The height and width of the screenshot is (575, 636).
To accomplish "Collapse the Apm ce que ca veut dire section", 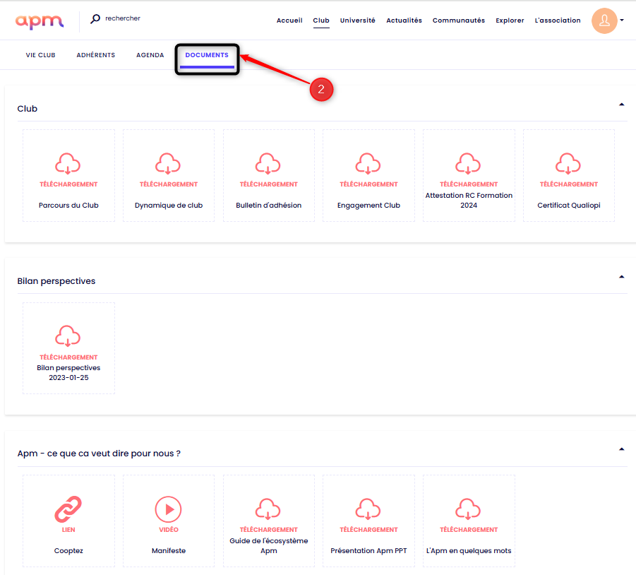I will (x=621, y=449).
